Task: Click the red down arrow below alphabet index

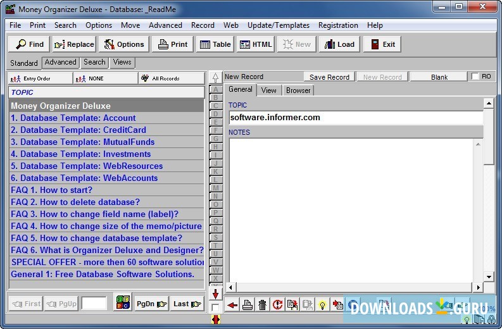Action: coord(215,294)
